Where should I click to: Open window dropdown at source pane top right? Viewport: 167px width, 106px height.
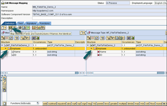click(82, 33)
